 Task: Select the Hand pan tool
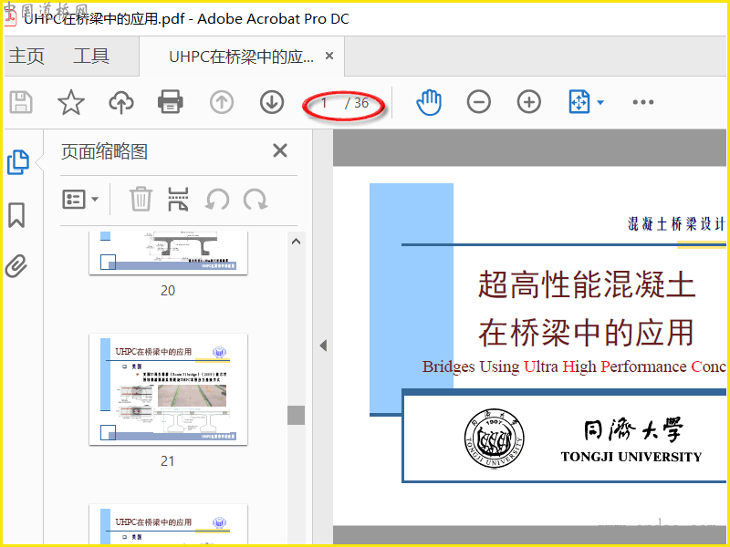429,102
